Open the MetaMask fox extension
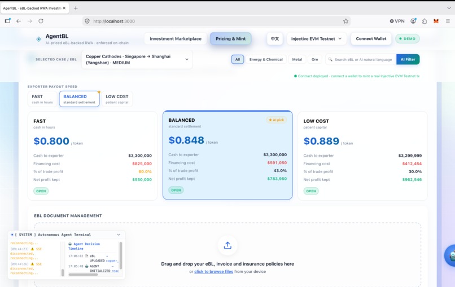Screen dimensions: 455x287 (436, 21)
